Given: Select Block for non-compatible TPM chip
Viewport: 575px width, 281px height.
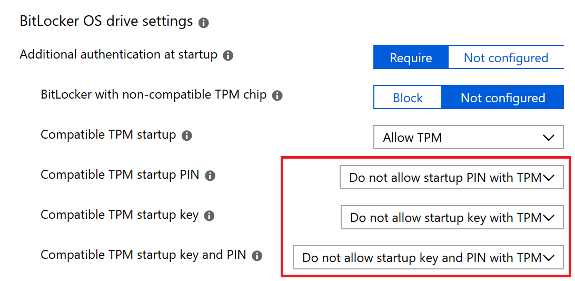Looking at the screenshot, I should click(x=408, y=98).
